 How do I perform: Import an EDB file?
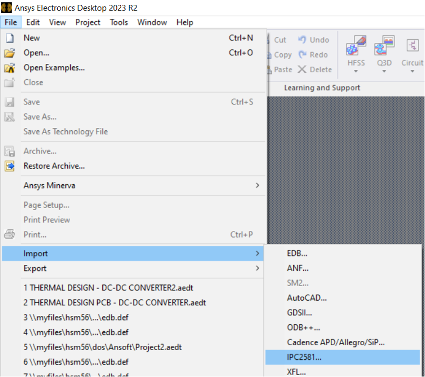pos(297,253)
